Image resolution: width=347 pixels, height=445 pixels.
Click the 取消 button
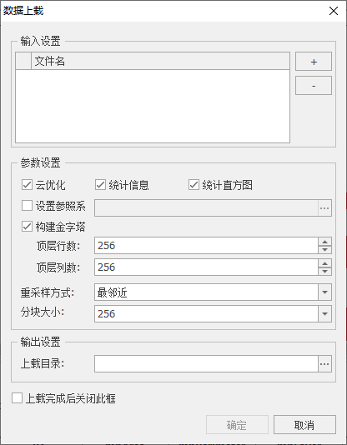point(304,425)
